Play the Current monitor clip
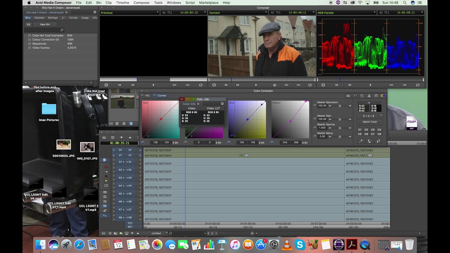The height and width of the screenshot is (253, 450). 256,85
